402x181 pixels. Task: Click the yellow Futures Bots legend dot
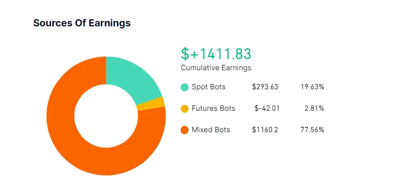pyautogui.click(x=185, y=108)
